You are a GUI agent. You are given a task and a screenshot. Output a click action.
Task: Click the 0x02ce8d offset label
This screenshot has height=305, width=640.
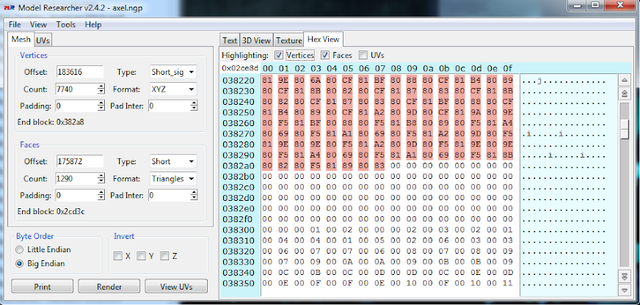tap(239, 67)
